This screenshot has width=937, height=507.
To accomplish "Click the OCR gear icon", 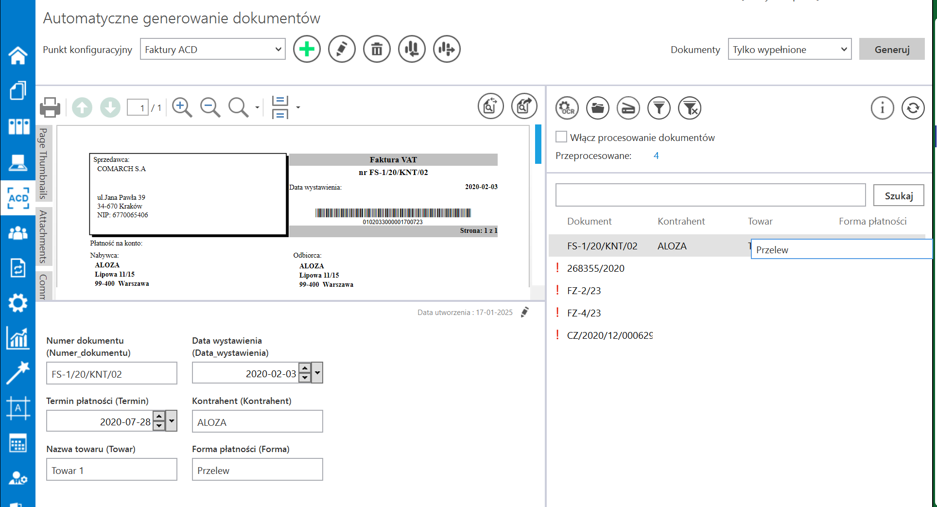I will 567,108.
